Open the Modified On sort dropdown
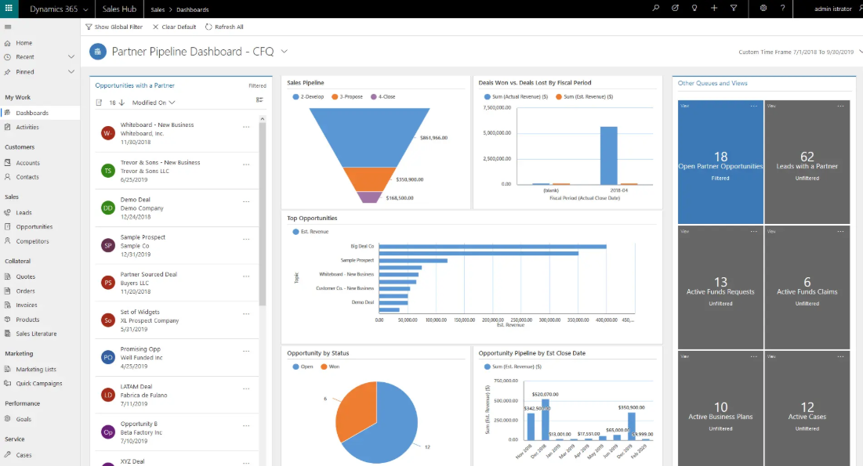This screenshot has width=863, height=466. tap(154, 103)
